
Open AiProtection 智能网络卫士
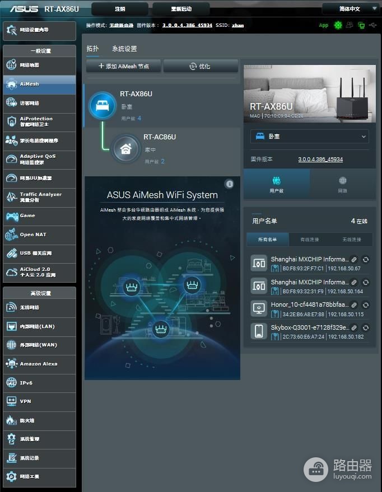pyautogui.click(x=40, y=122)
